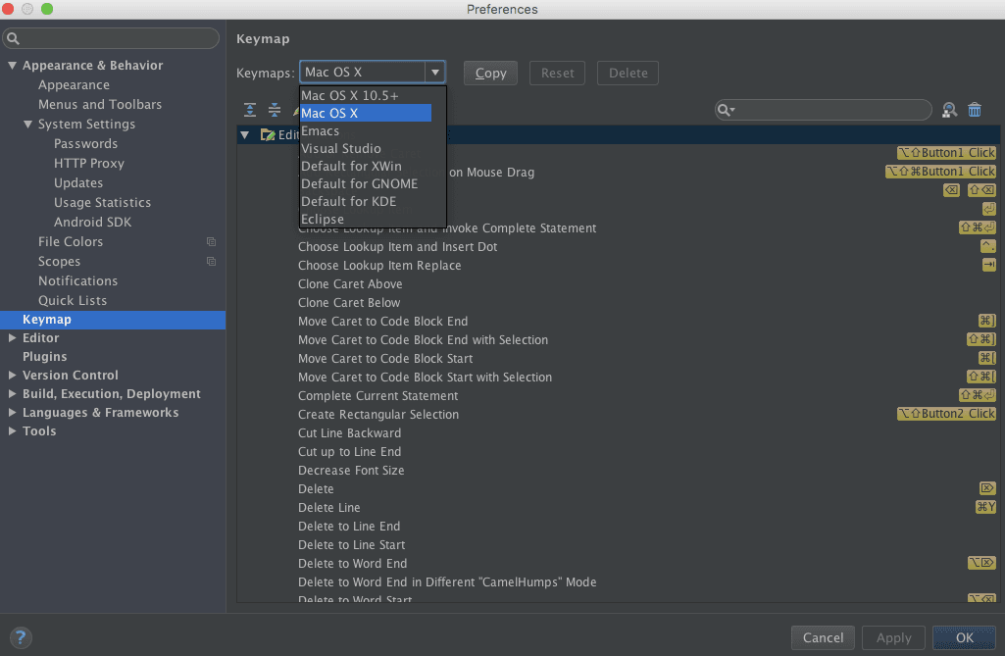This screenshot has height=656, width=1005.
Task: Open the Plugins settings page
Action: click(x=45, y=357)
